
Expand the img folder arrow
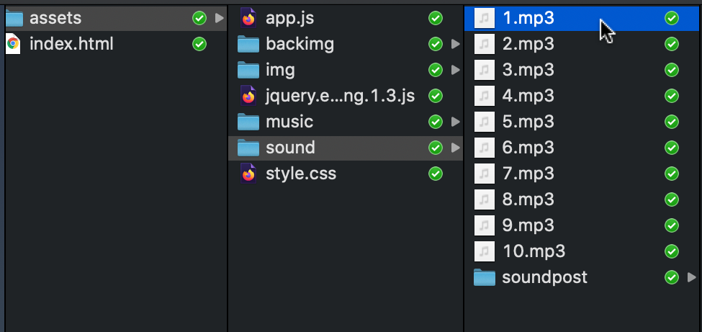pyautogui.click(x=455, y=70)
